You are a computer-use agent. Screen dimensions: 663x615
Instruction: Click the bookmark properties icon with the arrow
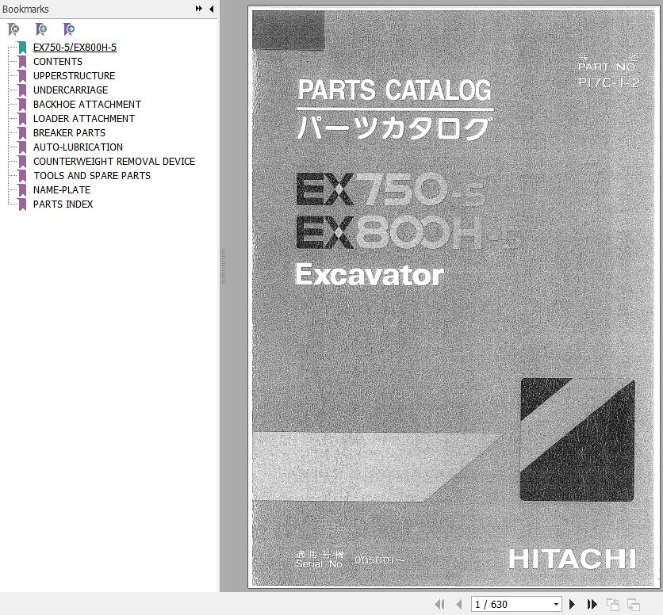point(69,29)
